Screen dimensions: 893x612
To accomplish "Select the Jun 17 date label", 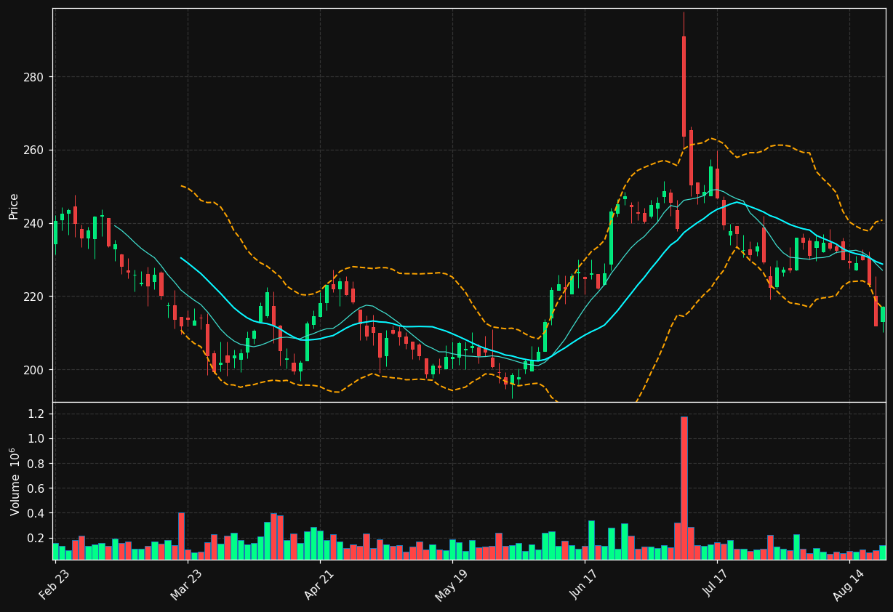I will pos(582,584).
